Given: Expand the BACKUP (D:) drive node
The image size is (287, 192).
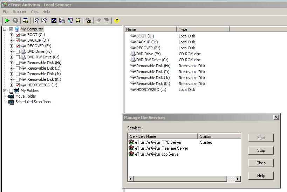Looking at the screenshot, I should click(x=12, y=41).
